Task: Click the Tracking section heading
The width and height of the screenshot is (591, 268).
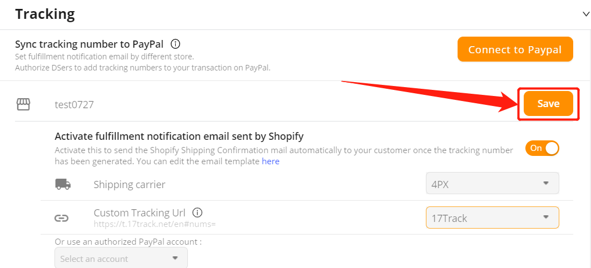Action: [45, 14]
